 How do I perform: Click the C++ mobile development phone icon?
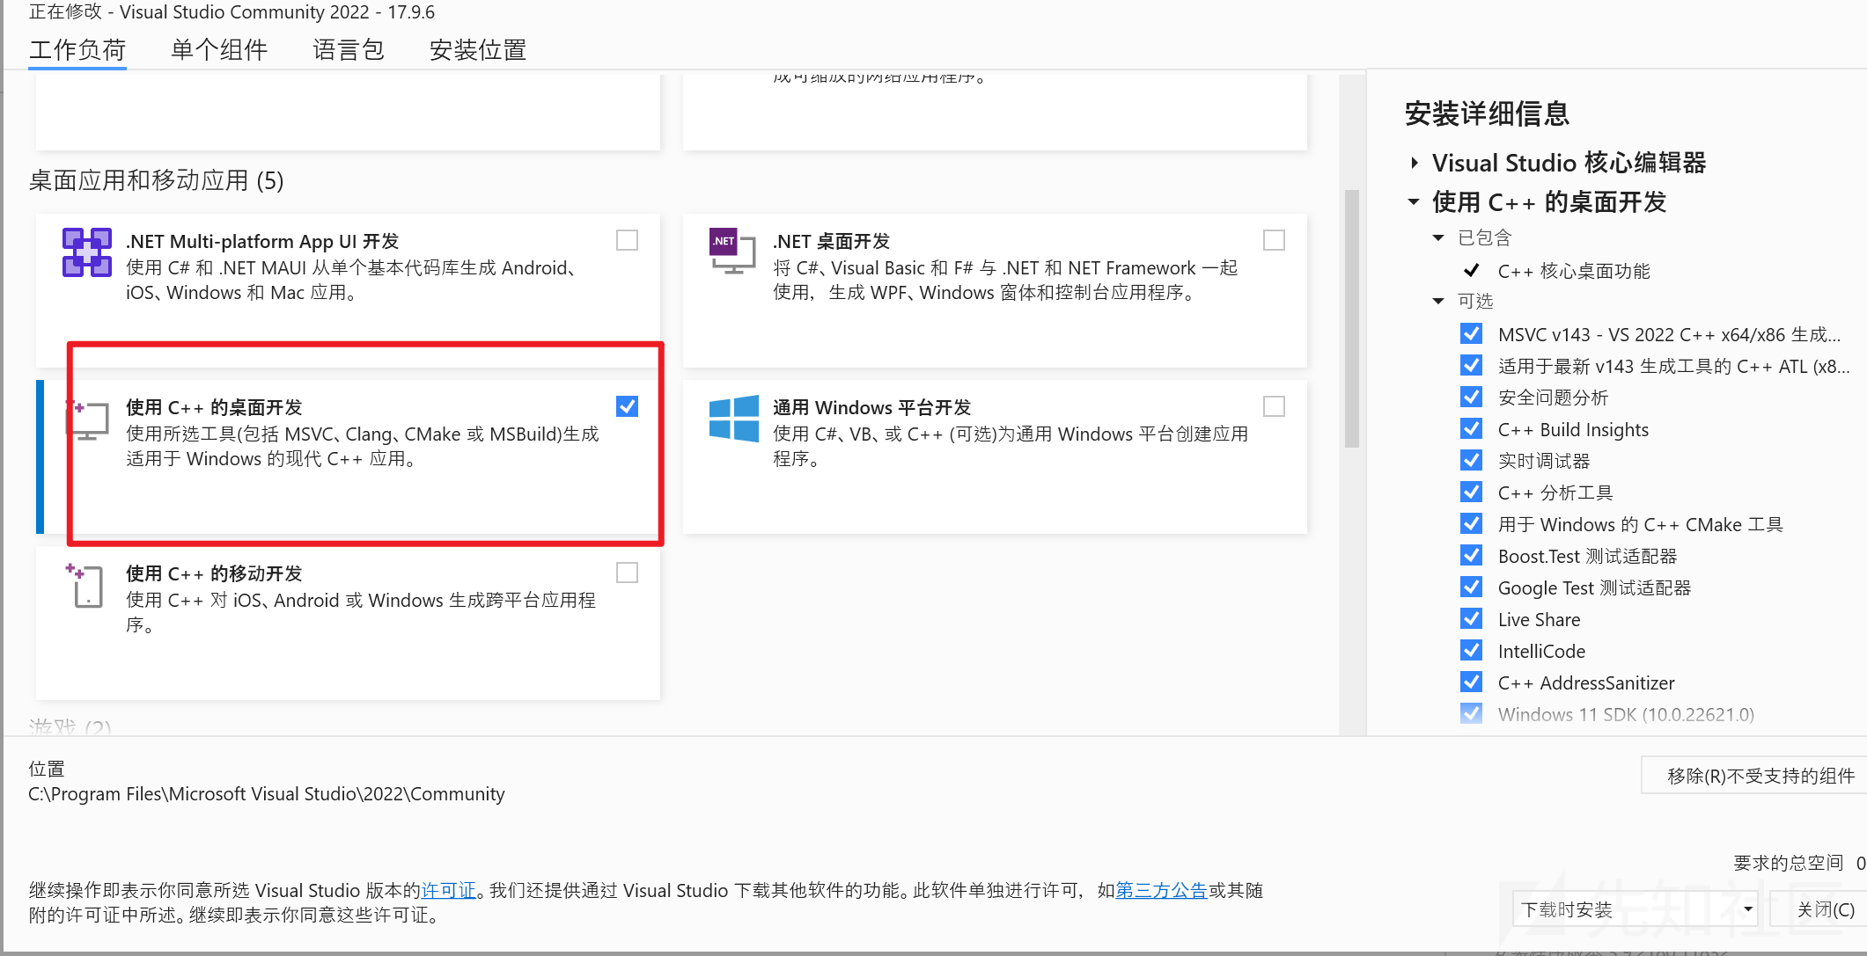(x=85, y=586)
